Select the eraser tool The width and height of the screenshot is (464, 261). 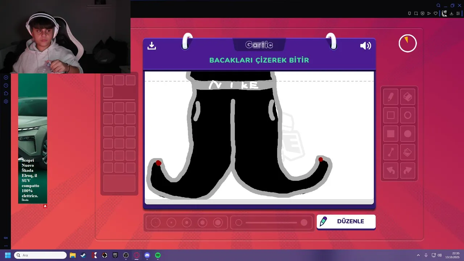pos(407,97)
